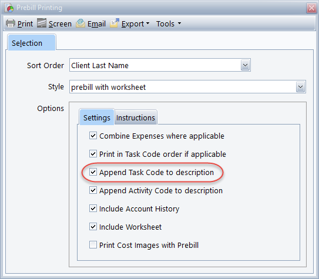319x279 pixels.
Task: Toggle Include Account History checkbox
Action: (x=93, y=209)
